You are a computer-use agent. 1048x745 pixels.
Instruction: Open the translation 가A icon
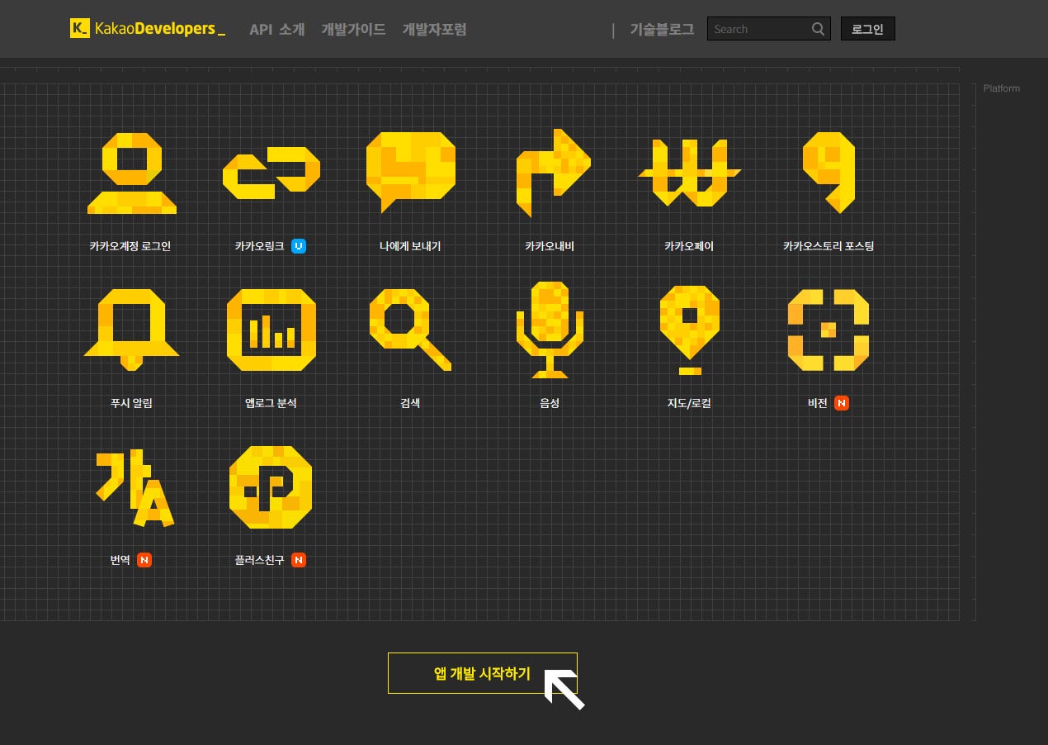click(x=135, y=487)
